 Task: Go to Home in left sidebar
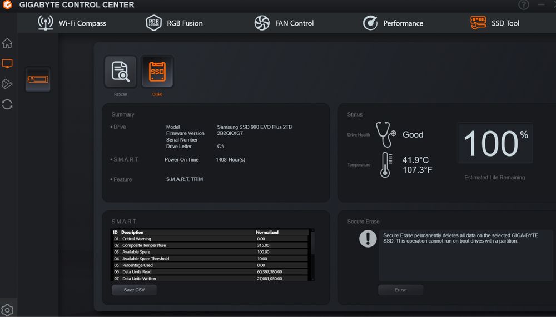click(x=7, y=43)
